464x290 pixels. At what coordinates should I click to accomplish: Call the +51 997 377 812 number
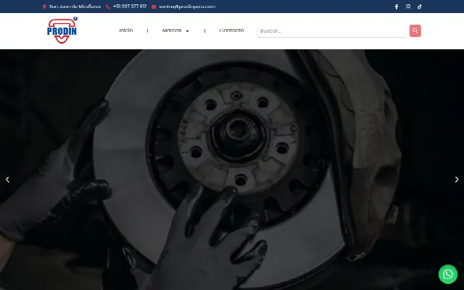point(130,7)
